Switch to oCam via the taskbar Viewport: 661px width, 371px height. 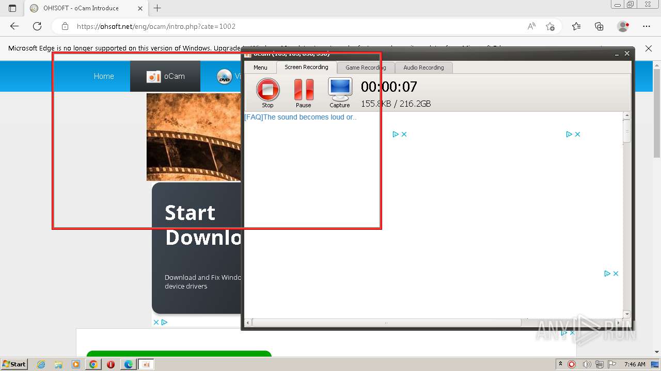(146, 364)
